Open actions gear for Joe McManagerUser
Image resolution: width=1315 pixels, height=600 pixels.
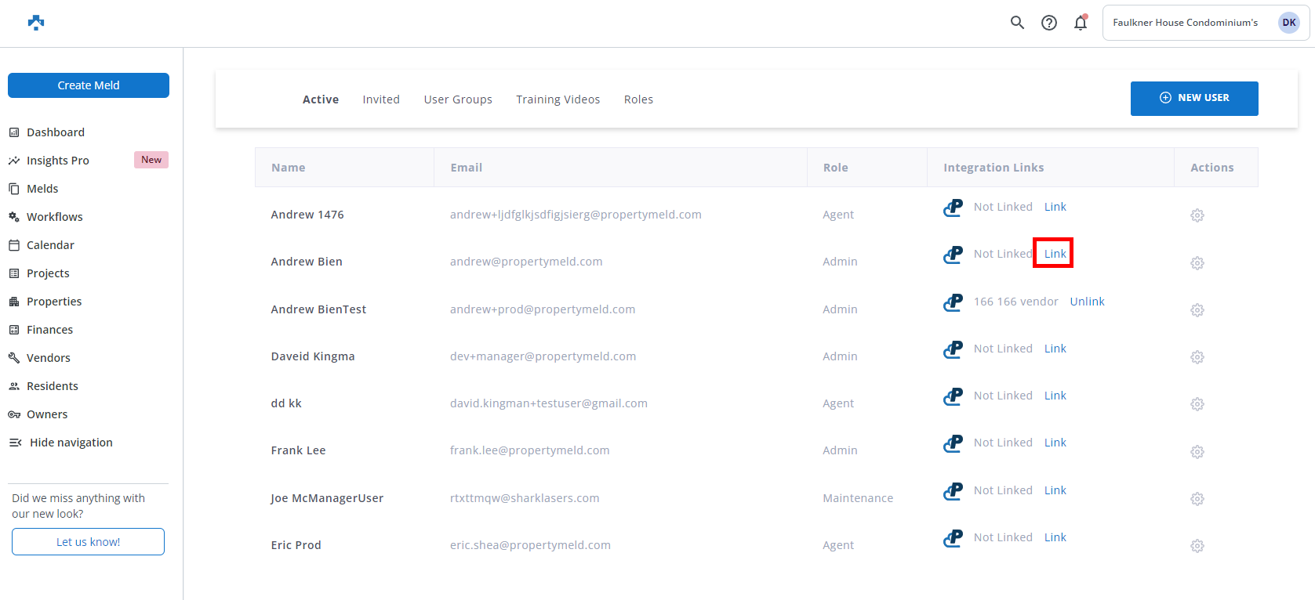click(x=1197, y=499)
